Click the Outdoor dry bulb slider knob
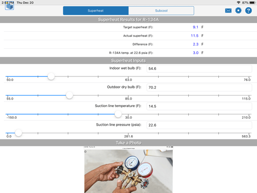The height and width of the screenshot is (193, 257). [x=69, y=95]
